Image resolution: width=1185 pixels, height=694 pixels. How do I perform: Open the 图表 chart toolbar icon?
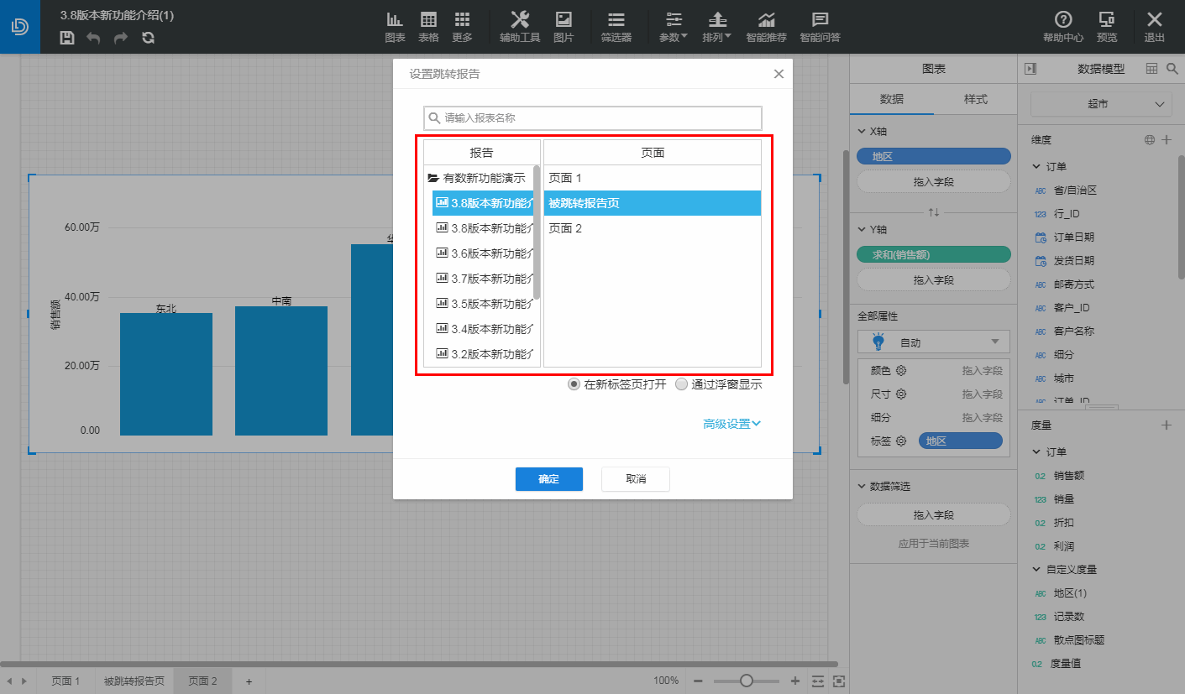[395, 27]
